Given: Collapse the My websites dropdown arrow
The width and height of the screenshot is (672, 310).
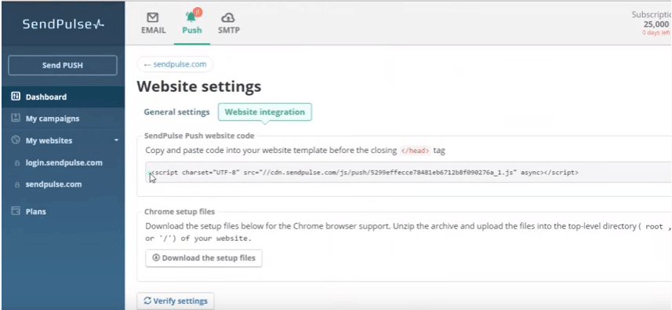Looking at the screenshot, I should pyautogui.click(x=116, y=140).
